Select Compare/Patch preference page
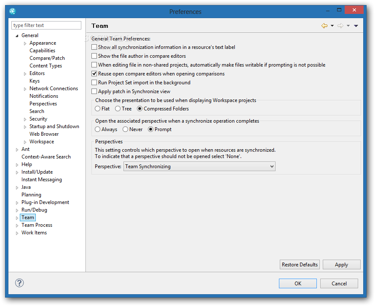This screenshot has height=306, width=375. pyautogui.click(x=47, y=58)
